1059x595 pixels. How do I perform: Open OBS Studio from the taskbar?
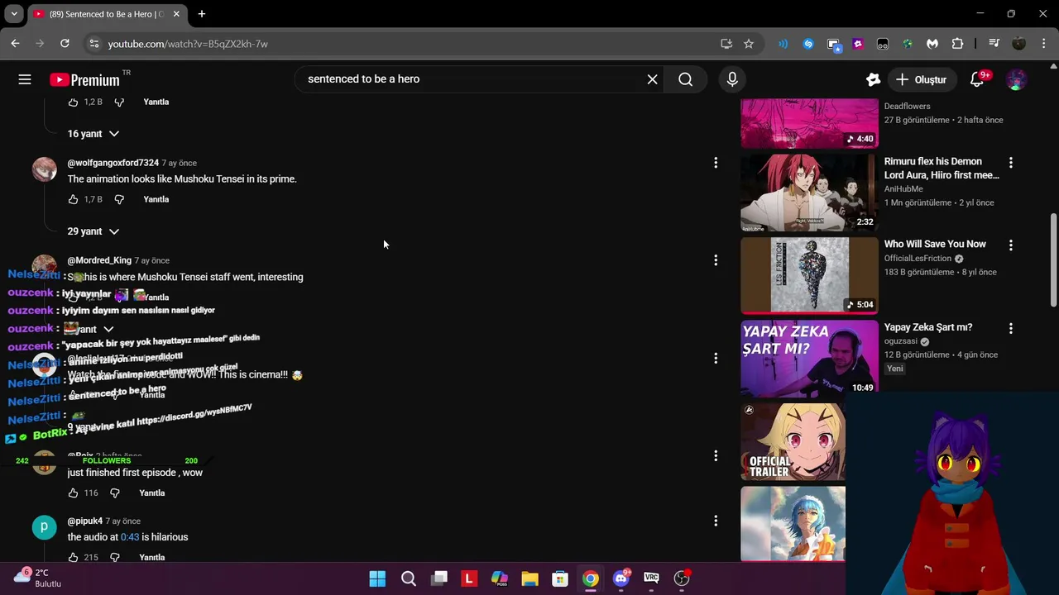point(682,578)
